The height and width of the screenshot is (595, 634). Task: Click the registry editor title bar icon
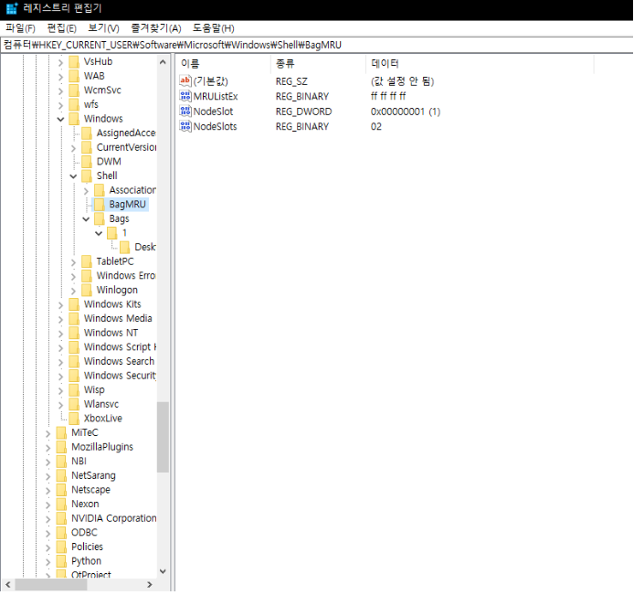click(x=12, y=8)
